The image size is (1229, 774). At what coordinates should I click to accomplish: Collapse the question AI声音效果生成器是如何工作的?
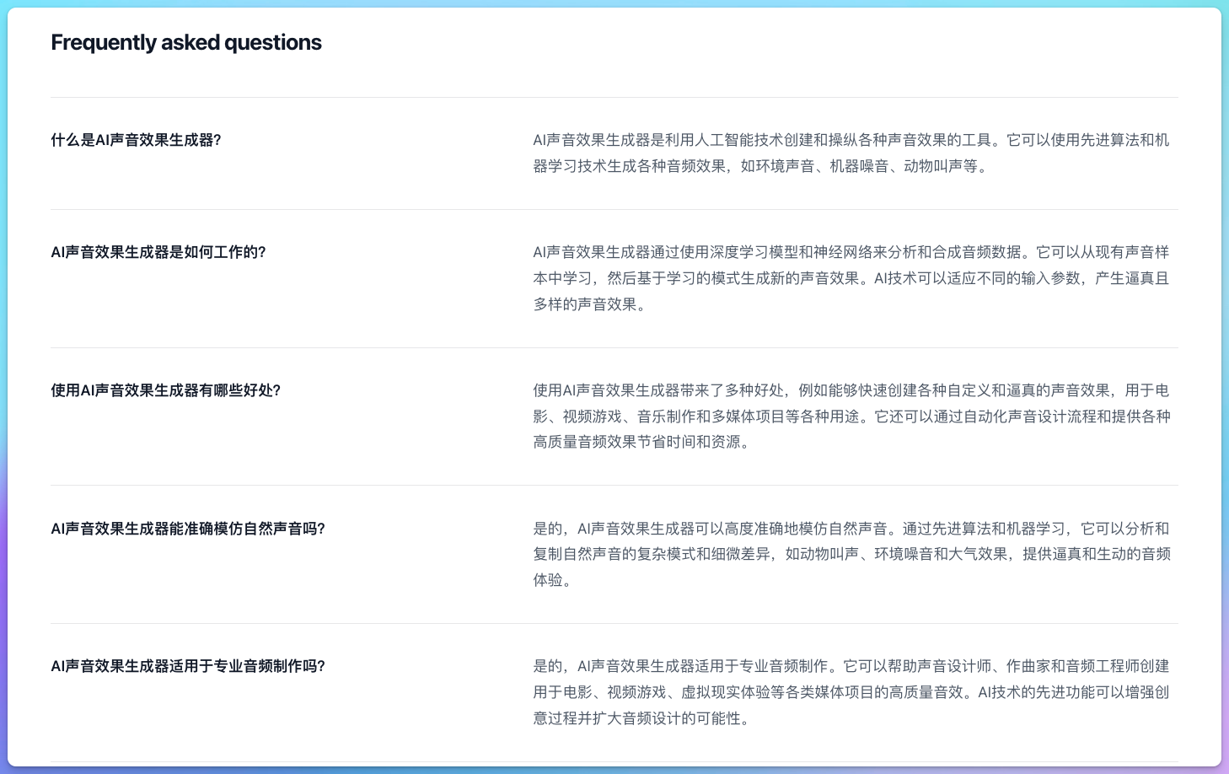pos(158,251)
